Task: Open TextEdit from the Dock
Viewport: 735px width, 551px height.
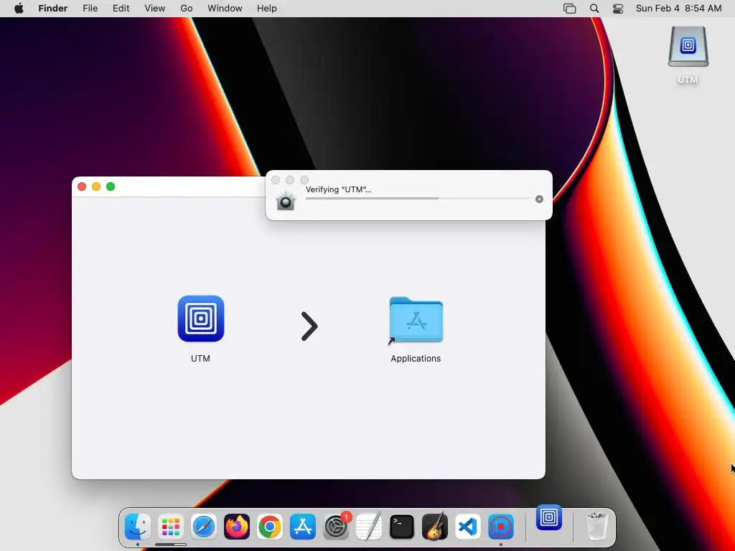Action: [369, 527]
